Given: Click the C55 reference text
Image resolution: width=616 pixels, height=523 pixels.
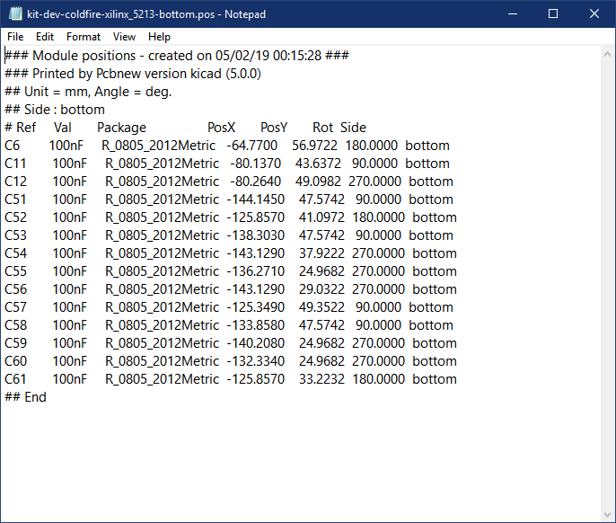Looking at the screenshot, I should (x=16, y=271).
